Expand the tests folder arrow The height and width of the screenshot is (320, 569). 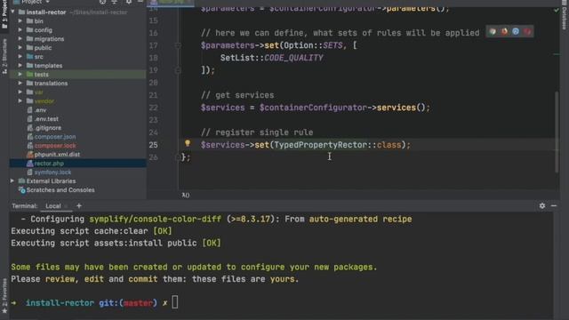tap(20, 75)
